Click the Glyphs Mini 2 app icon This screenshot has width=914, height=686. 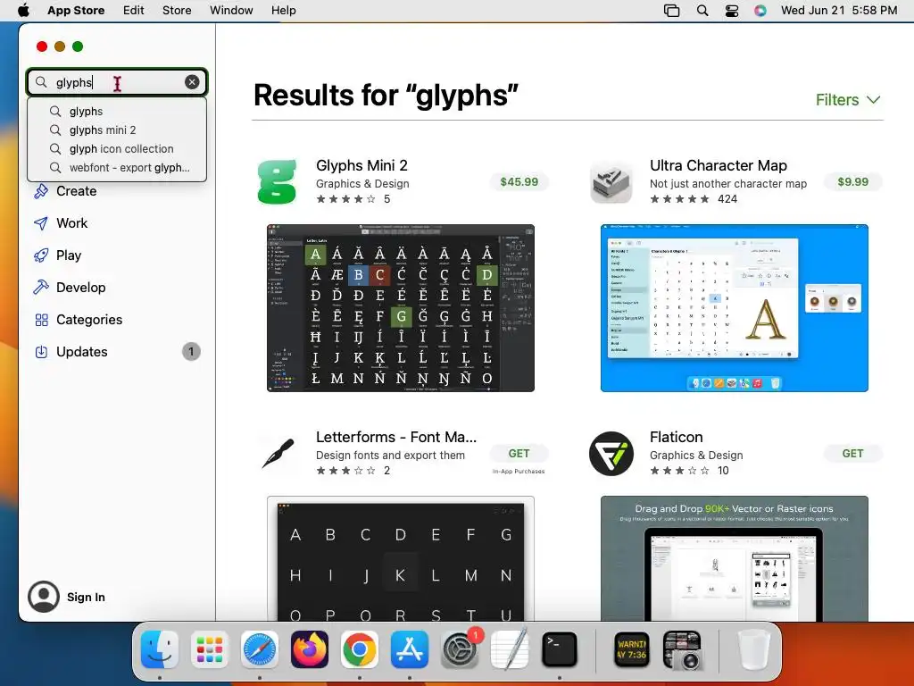(277, 182)
